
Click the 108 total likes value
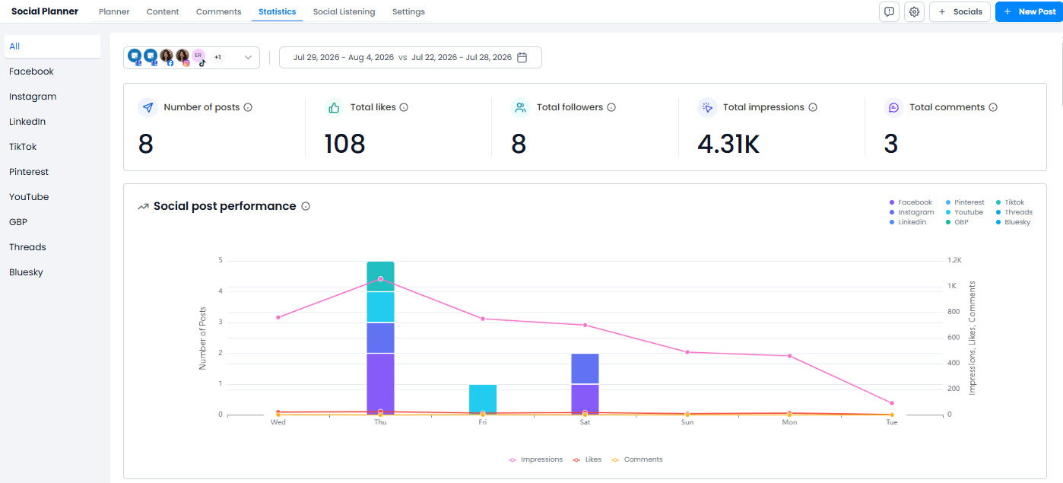click(x=344, y=144)
